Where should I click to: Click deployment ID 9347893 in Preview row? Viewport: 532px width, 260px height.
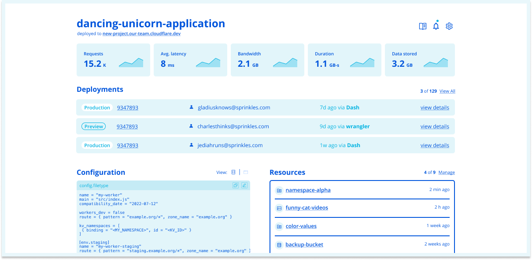[127, 126]
